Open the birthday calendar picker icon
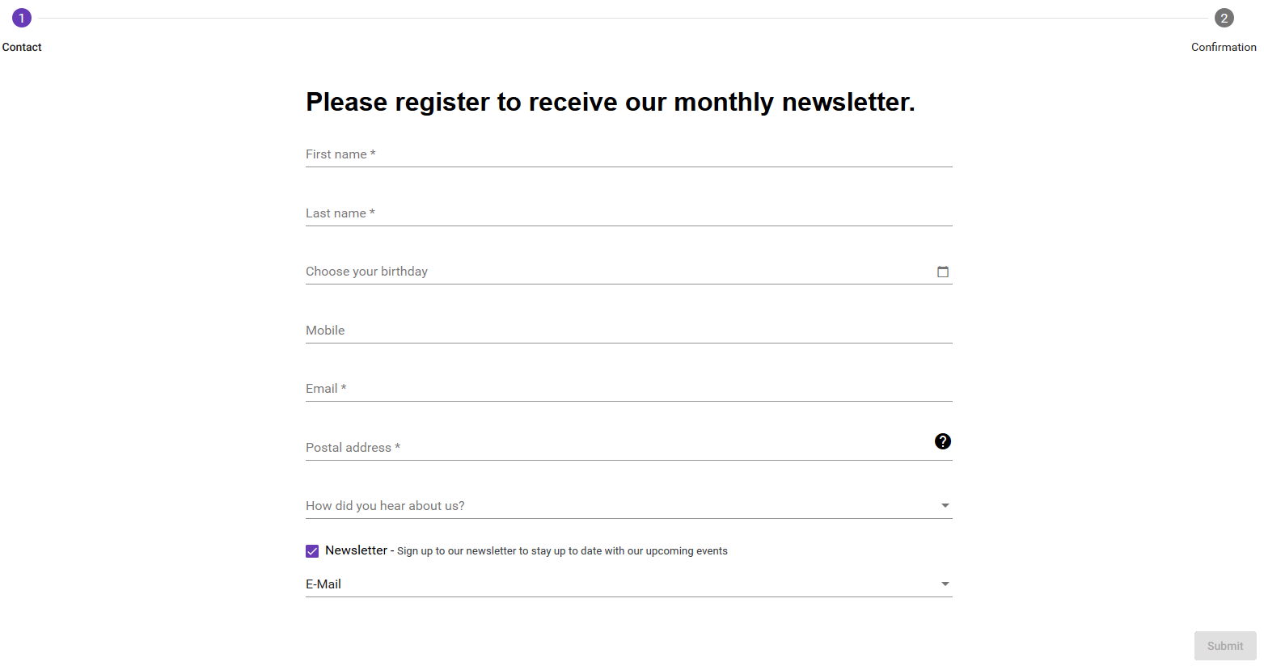This screenshot has width=1264, height=666. click(942, 272)
